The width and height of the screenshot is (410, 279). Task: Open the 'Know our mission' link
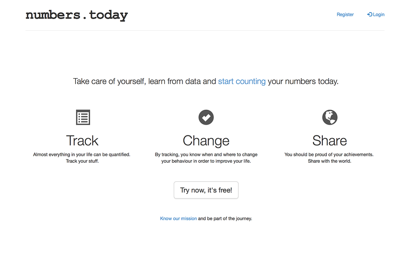(178, 219)
